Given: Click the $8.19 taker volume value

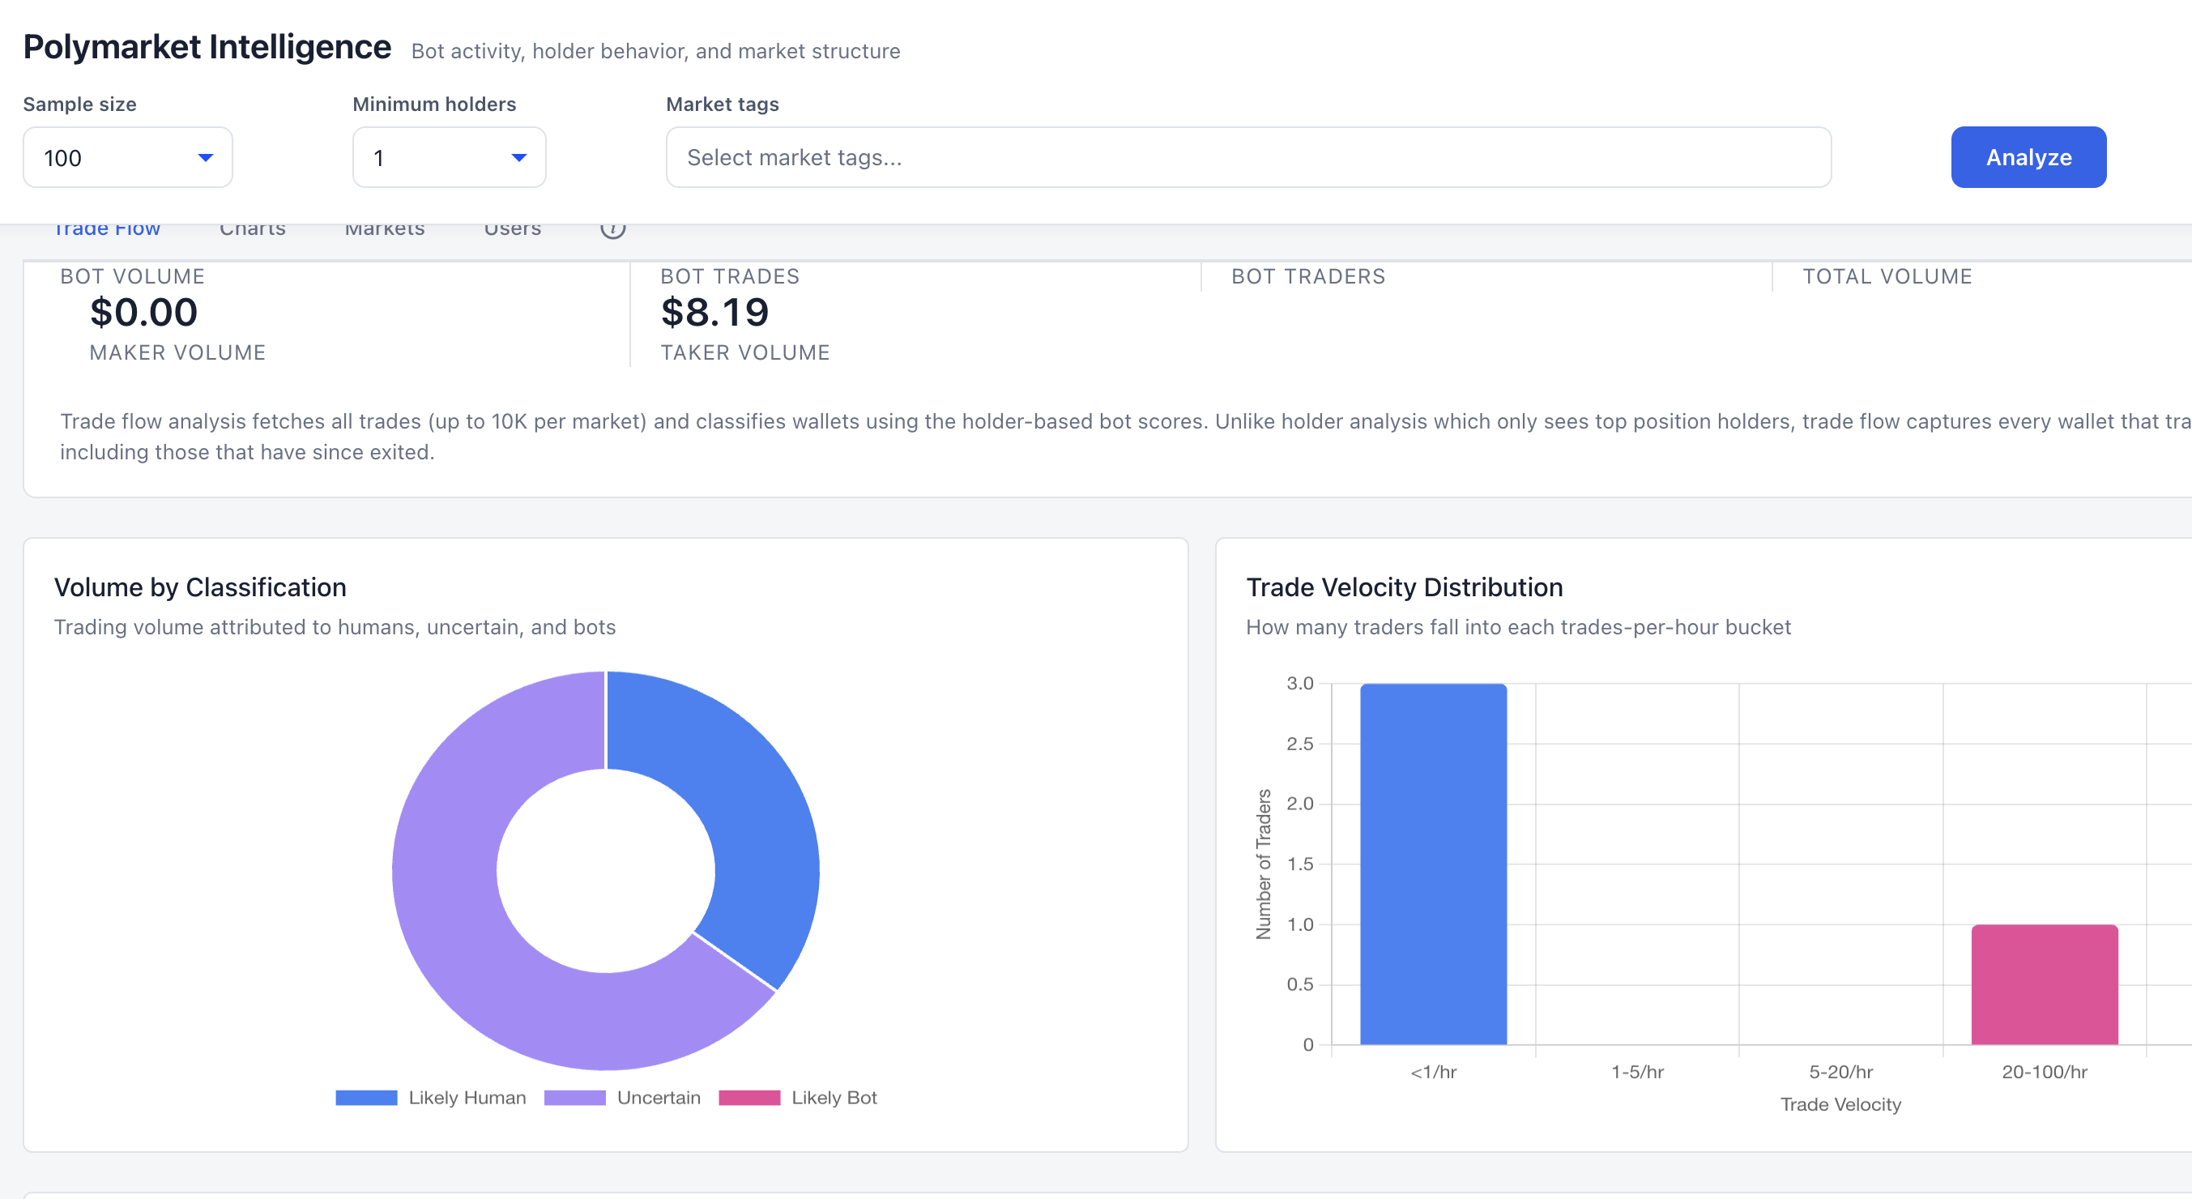Looking at the screenshot, I should click(x=714, y=312).
